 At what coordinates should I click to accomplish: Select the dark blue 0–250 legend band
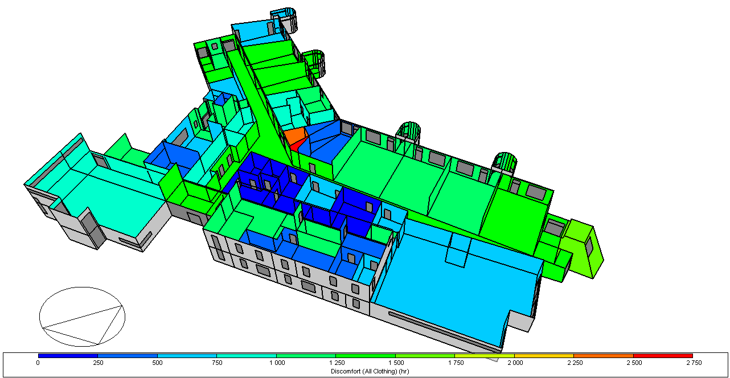point(68,355)
